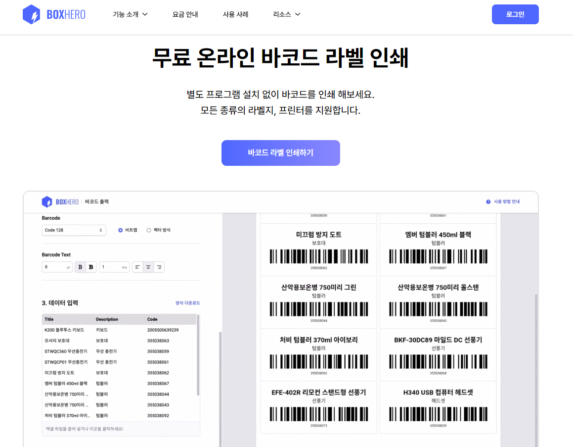Click 양식 다운로드 link
This screenshot has height=447, width=573.
(x=188, y=303)
